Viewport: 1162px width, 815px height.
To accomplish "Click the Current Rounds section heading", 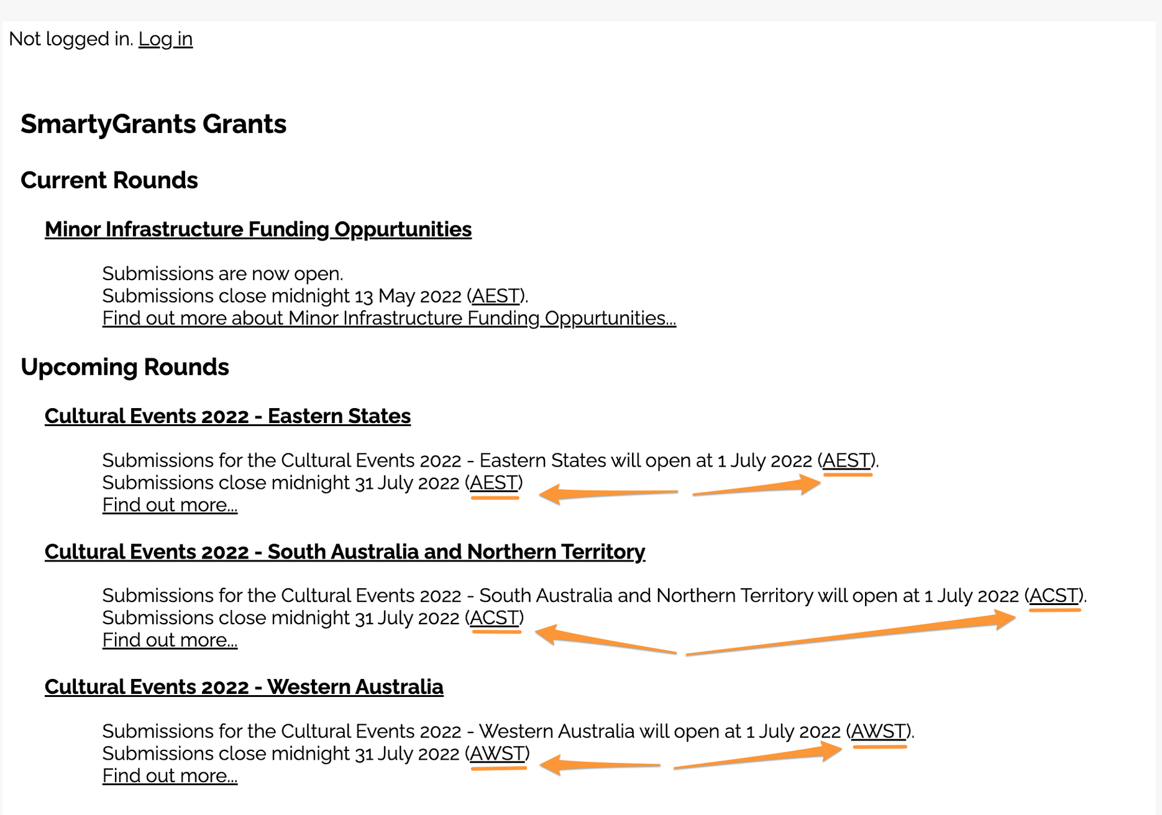I will coord(109,180).
